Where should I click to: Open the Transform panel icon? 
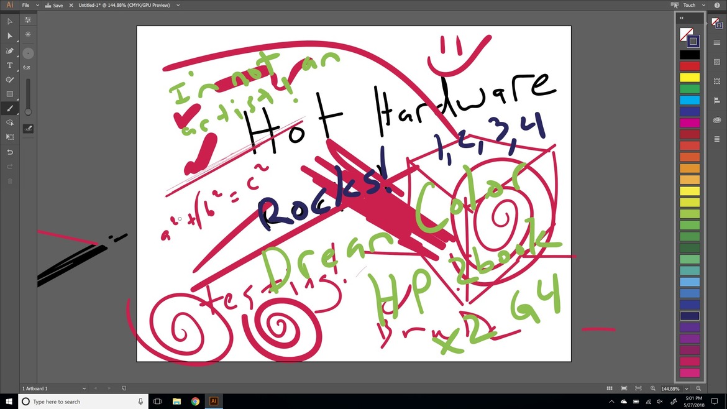click(x=717, y=81)
